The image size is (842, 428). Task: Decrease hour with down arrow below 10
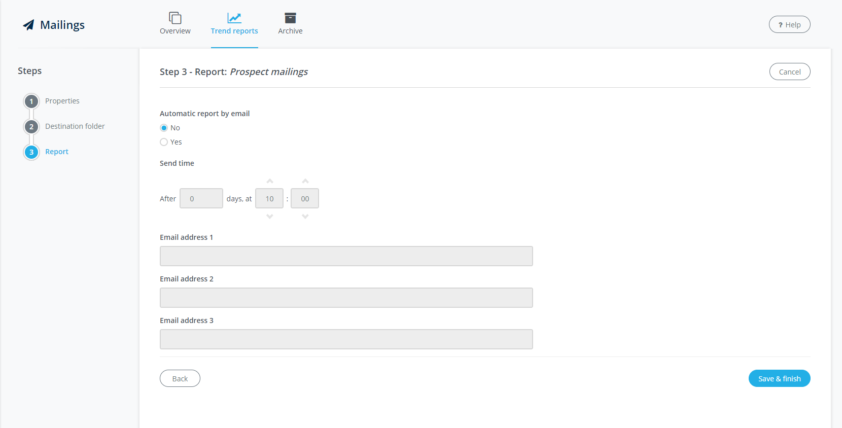click(x=270, y=217)
